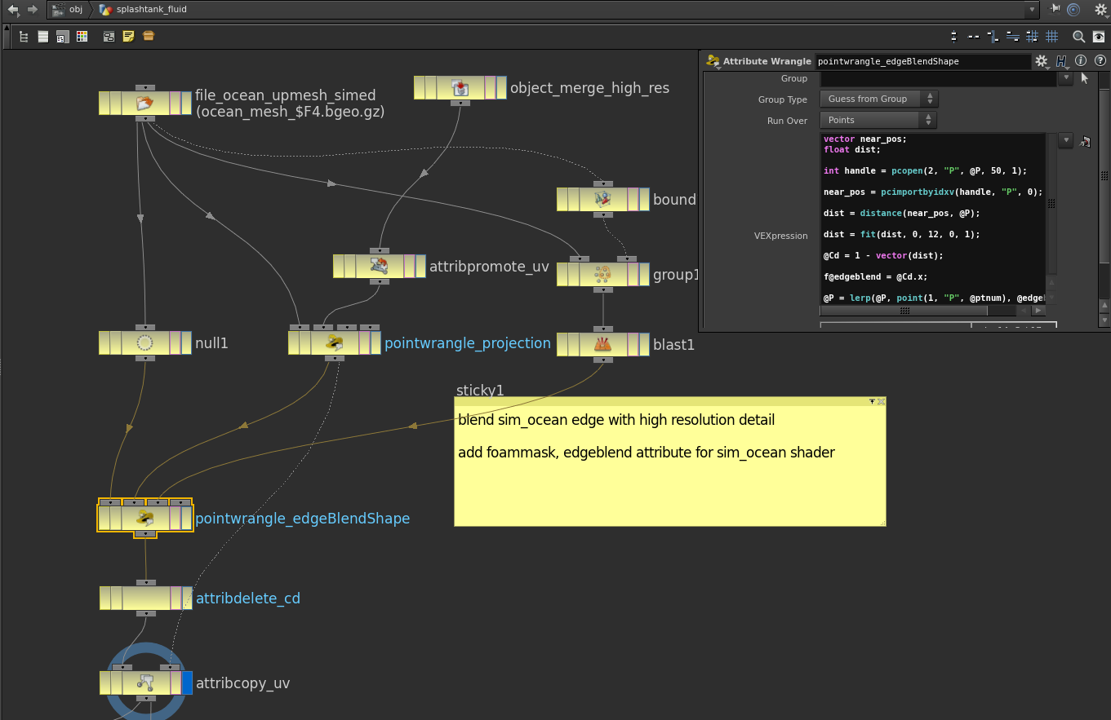Image resolution: width=1111 pixels, height=720 pixels.
Task: Open the Attribute Wrangle node type menu
Action: coord(713,61)
